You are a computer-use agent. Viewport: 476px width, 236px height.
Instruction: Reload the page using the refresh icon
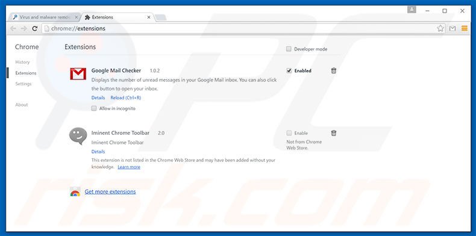click(34, 28)
